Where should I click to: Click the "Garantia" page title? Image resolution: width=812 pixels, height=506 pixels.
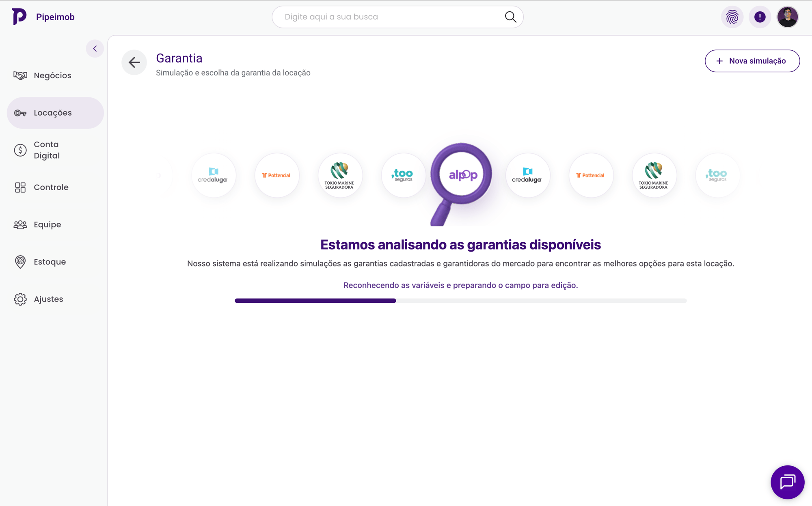point(179,58)
